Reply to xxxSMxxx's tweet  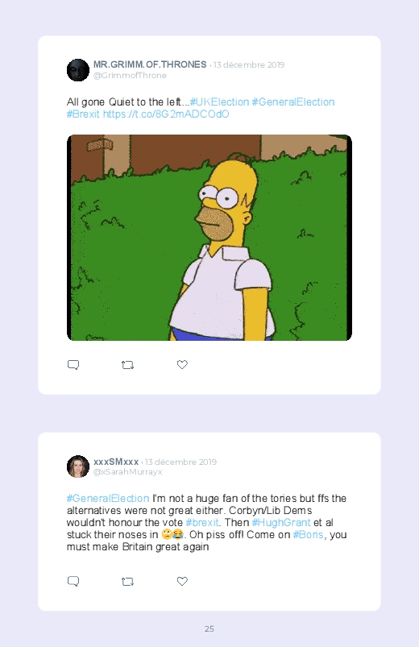73,582
